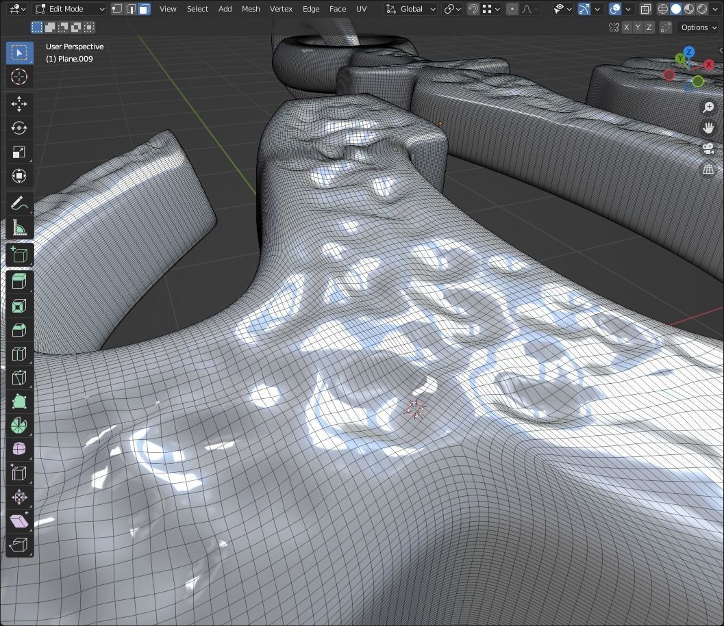The width and height of the screenshot is (724, 626).
Task: Select the Transform tool
Action: point(19,176)
